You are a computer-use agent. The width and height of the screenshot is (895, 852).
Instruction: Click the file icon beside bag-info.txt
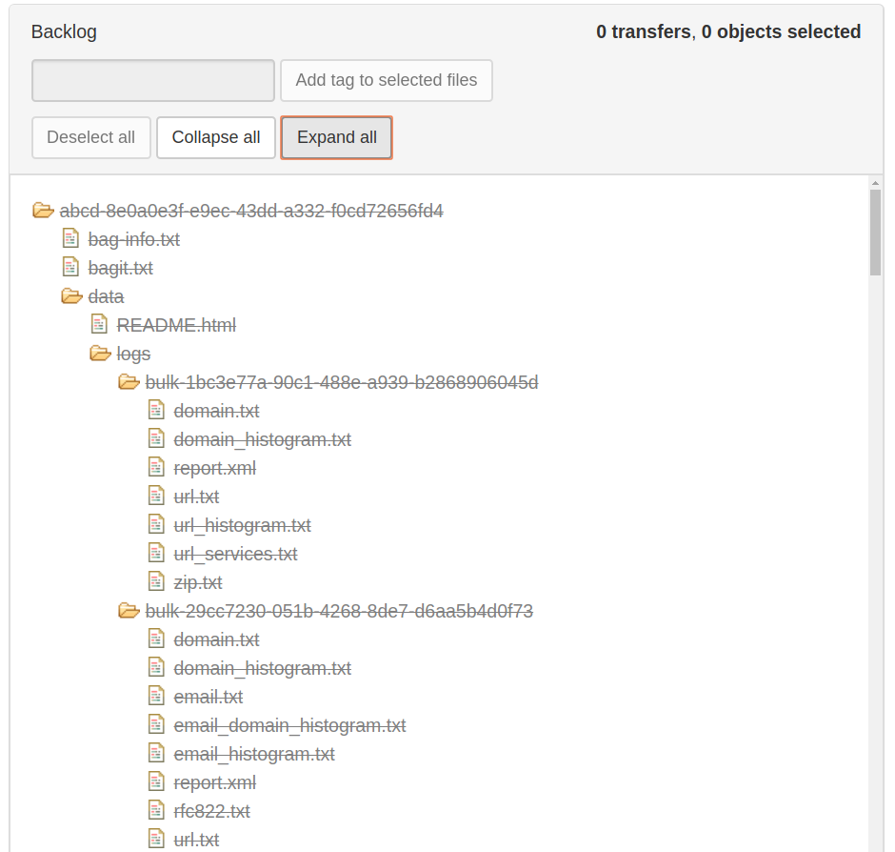(70, 239)
